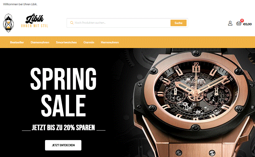Click the magnifier icon in search box

tap(72, 23)
